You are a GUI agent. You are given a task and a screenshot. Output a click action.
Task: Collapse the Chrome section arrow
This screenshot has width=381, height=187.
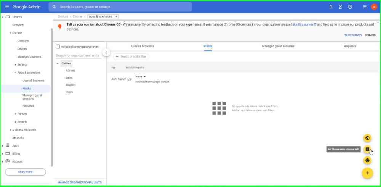click(x=10, y=33)
